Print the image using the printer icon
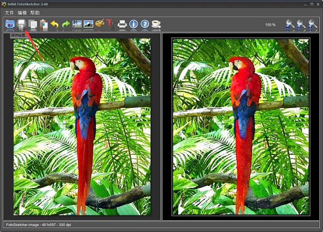 coord(123,24)
